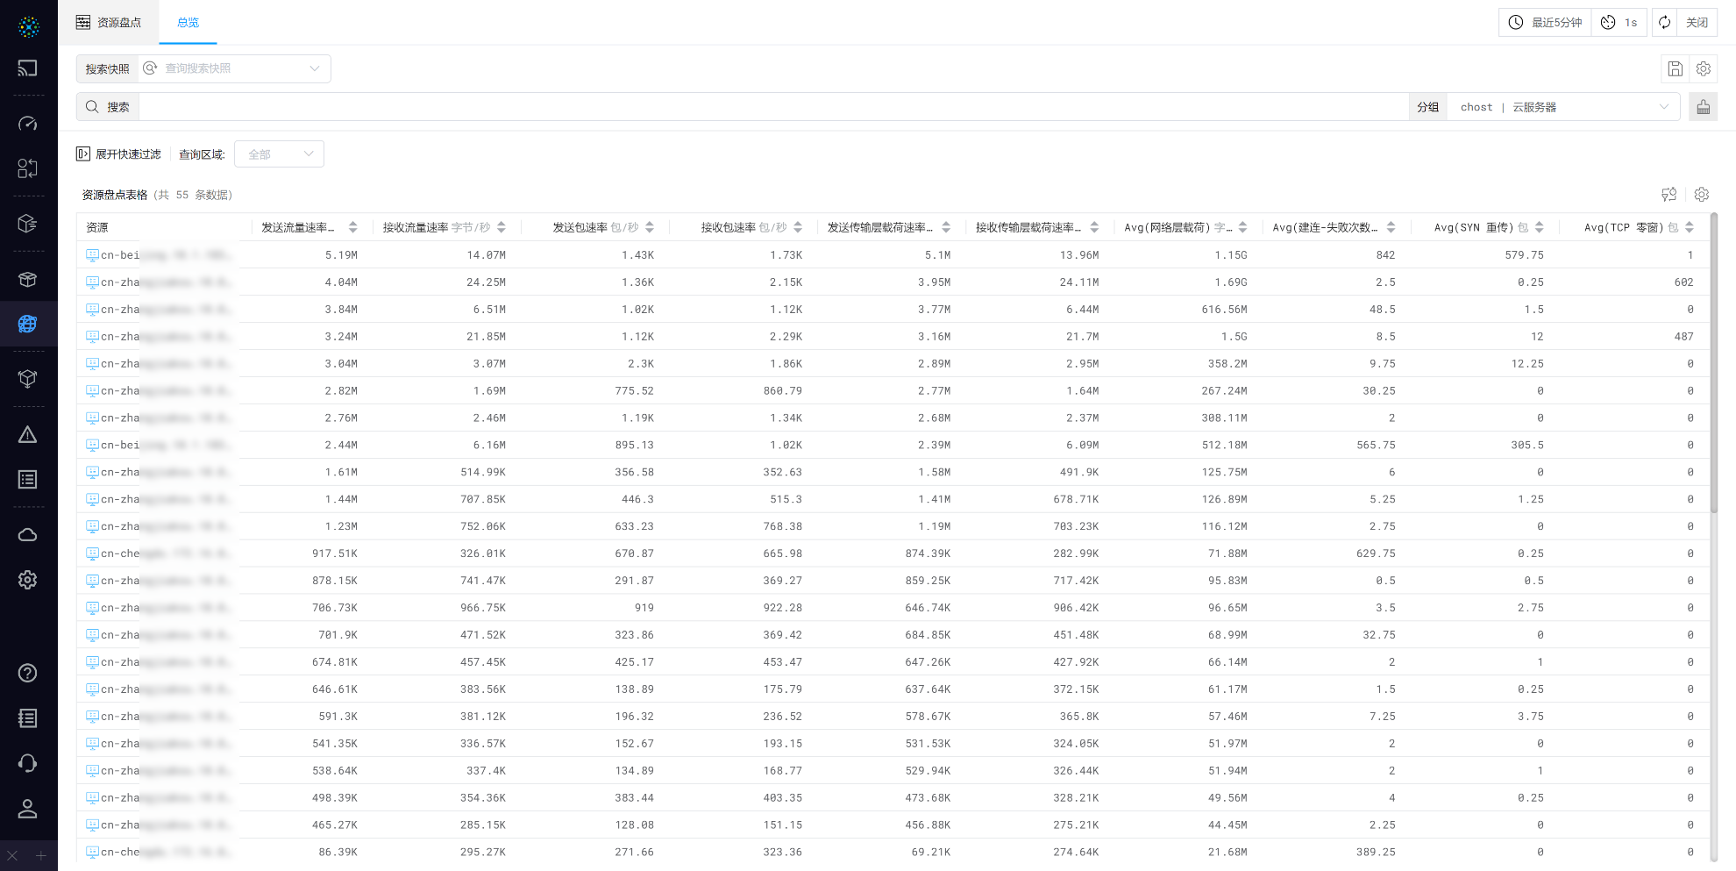Switch to the 资源盘点 tab
Image resolution: width=1736 pixels, height=871 pixels.
tap(109, 23)
